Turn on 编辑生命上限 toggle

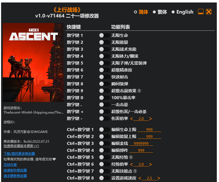pyautogui.click(x=104, y=130)
